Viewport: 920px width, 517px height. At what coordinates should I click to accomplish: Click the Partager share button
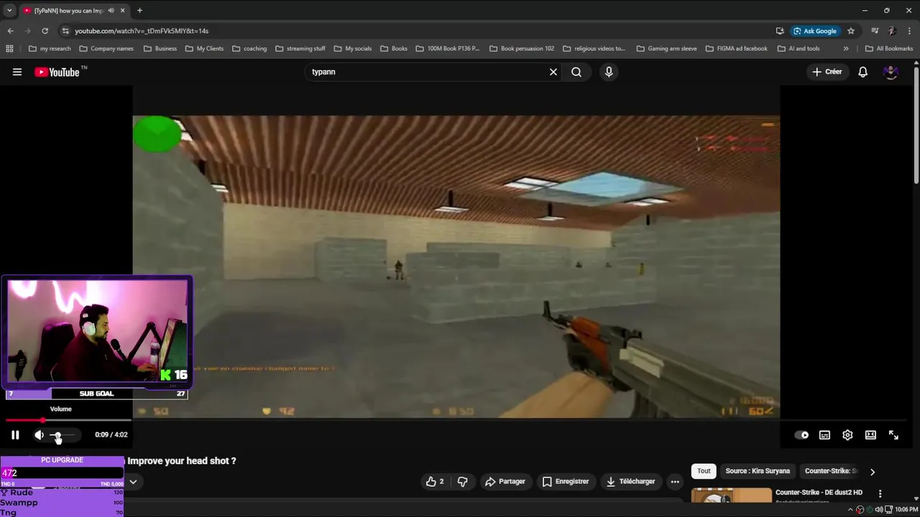coord(505,481)
